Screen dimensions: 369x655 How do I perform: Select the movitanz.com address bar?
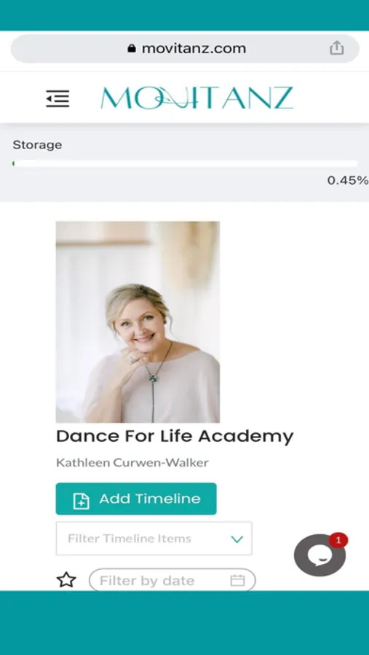[x=185, y=49]
